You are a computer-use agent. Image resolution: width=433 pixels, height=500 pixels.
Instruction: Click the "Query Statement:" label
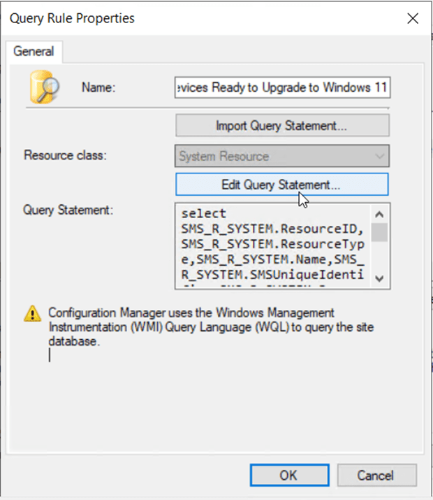tap(68, 209)
